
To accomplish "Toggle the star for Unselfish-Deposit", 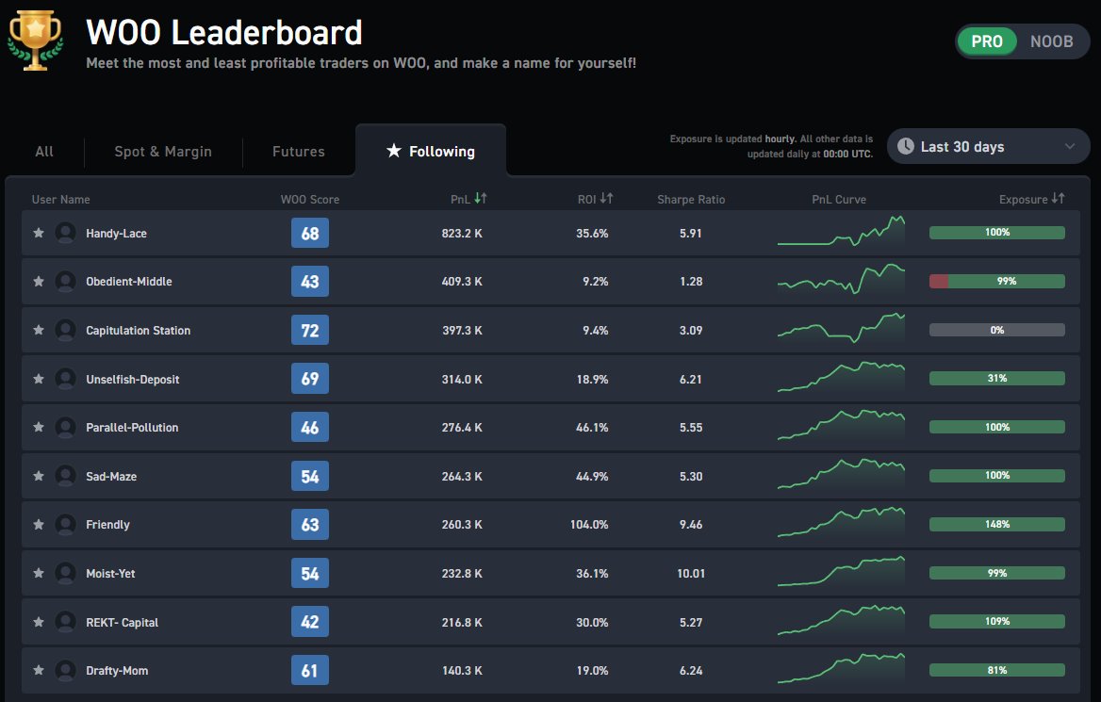I will [x=39, y=379].
